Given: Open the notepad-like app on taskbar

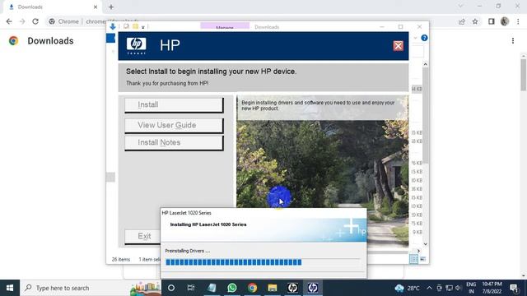Looking at the screenshot, I should click(x=212, y=288).
